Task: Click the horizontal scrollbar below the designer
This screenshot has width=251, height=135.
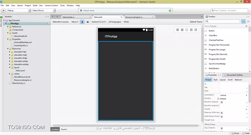Action: coord(125,125)
